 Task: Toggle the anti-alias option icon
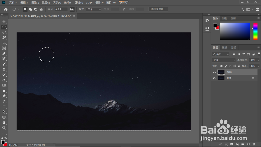coord(72,9)
